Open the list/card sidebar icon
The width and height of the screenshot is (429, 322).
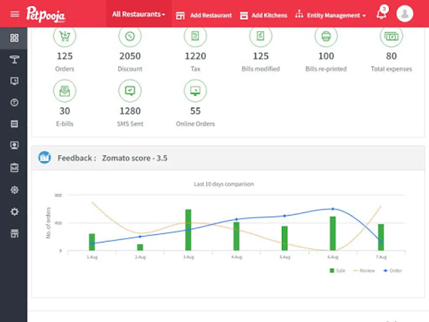pos(14,124)
